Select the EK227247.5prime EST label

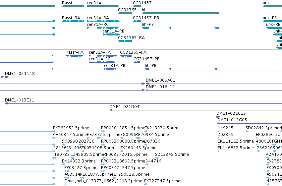pyautogui.click(x=162, y=181)
